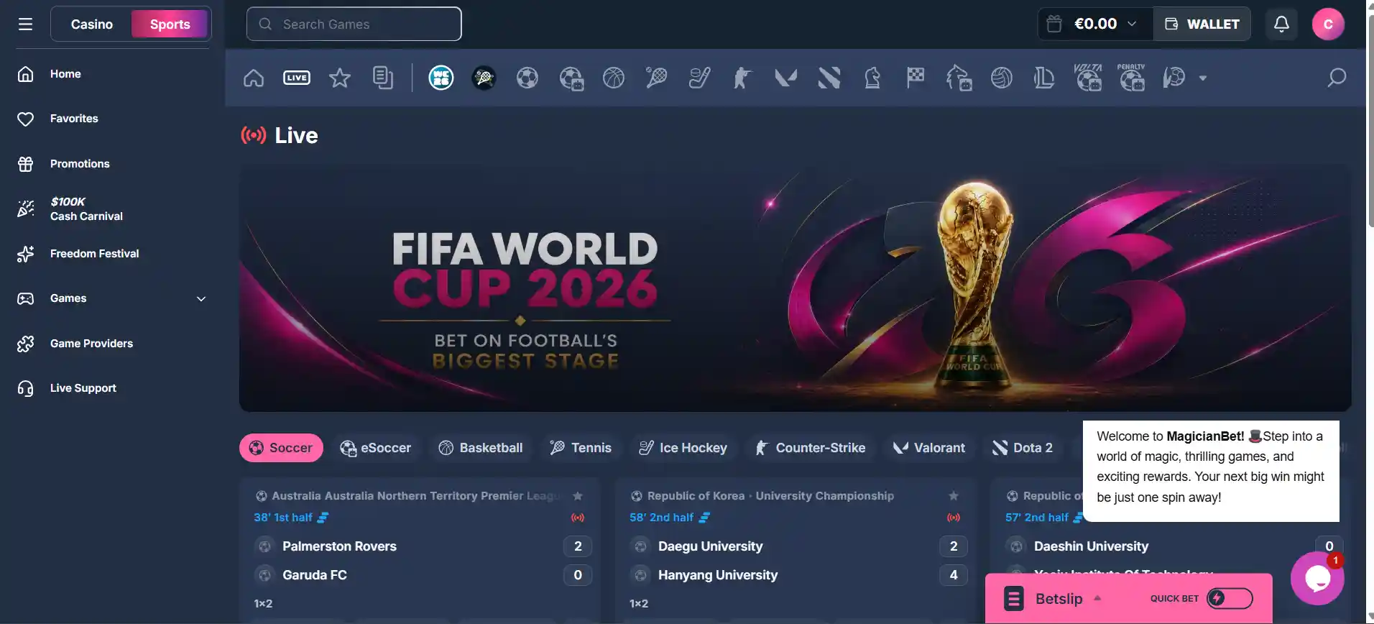Screen dimensions: 1374x624
Task: Show live events via LIVE toolbar icon
Action: [x=297, y=78]
